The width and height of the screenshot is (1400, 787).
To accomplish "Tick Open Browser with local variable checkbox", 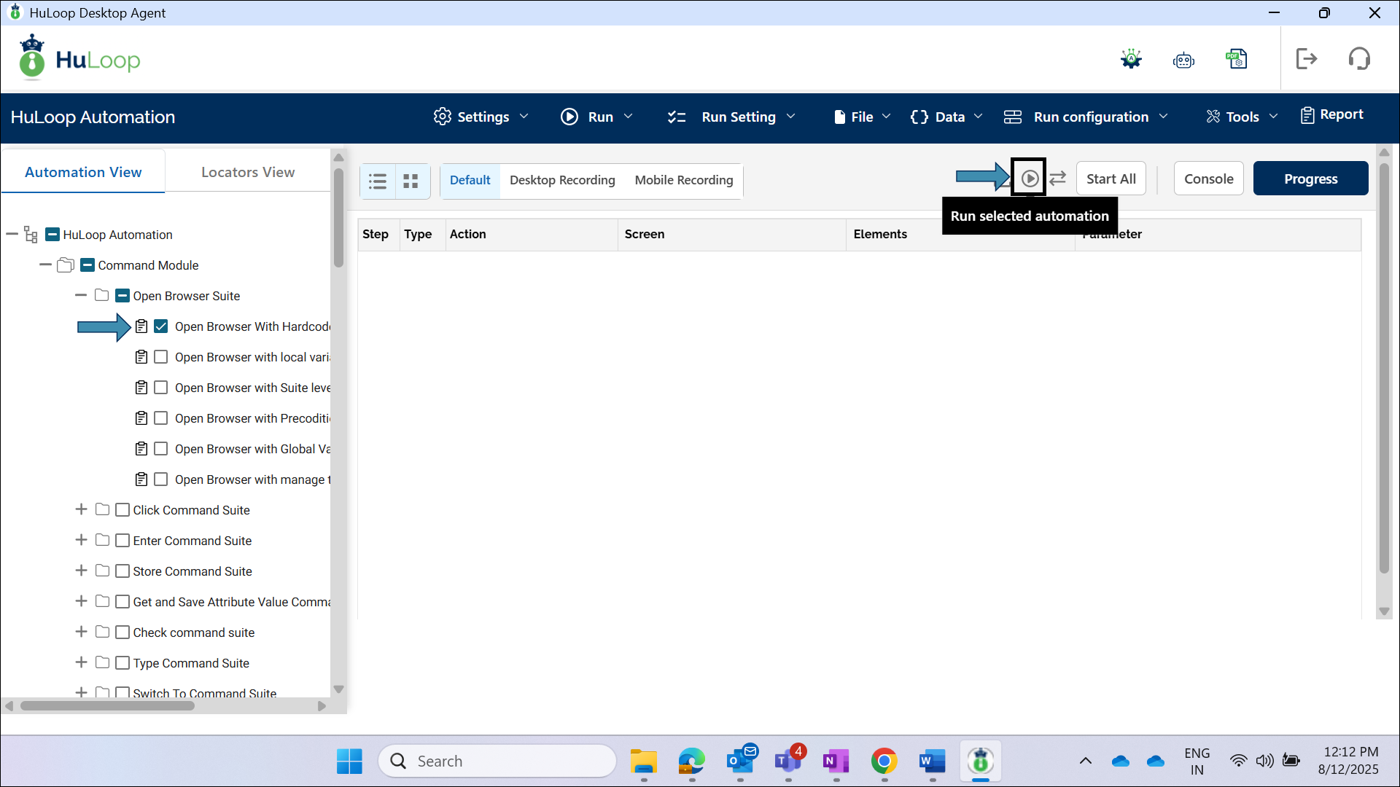I will coord(161,357).
